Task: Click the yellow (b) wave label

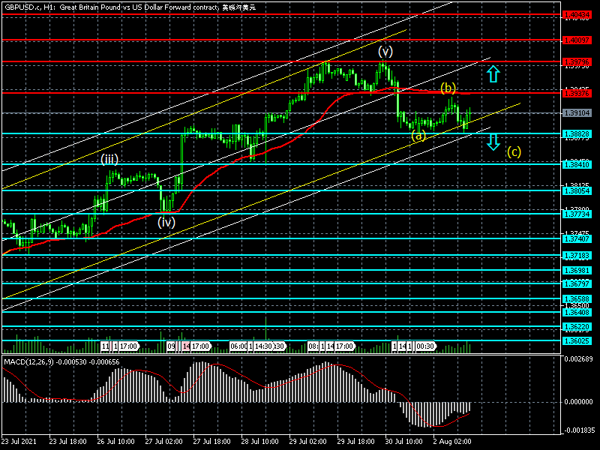Action: click(x=448, y=88)
